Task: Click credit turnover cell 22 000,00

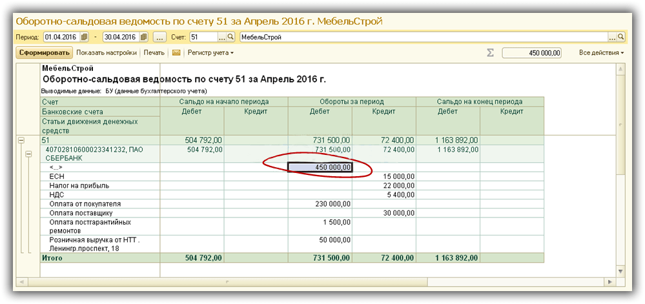Action: click(x=384, y=185)
